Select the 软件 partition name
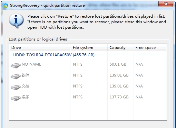This screenshot has width=176, height=128. [25, 75]
